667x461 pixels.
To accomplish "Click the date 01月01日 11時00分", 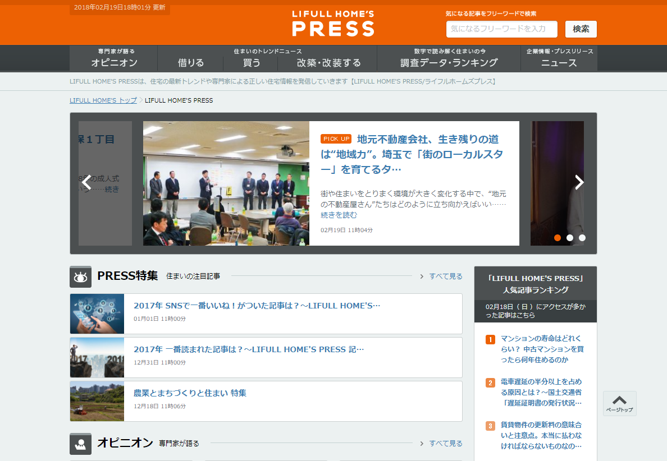I will pyautogui.click(x=159, y=319).
